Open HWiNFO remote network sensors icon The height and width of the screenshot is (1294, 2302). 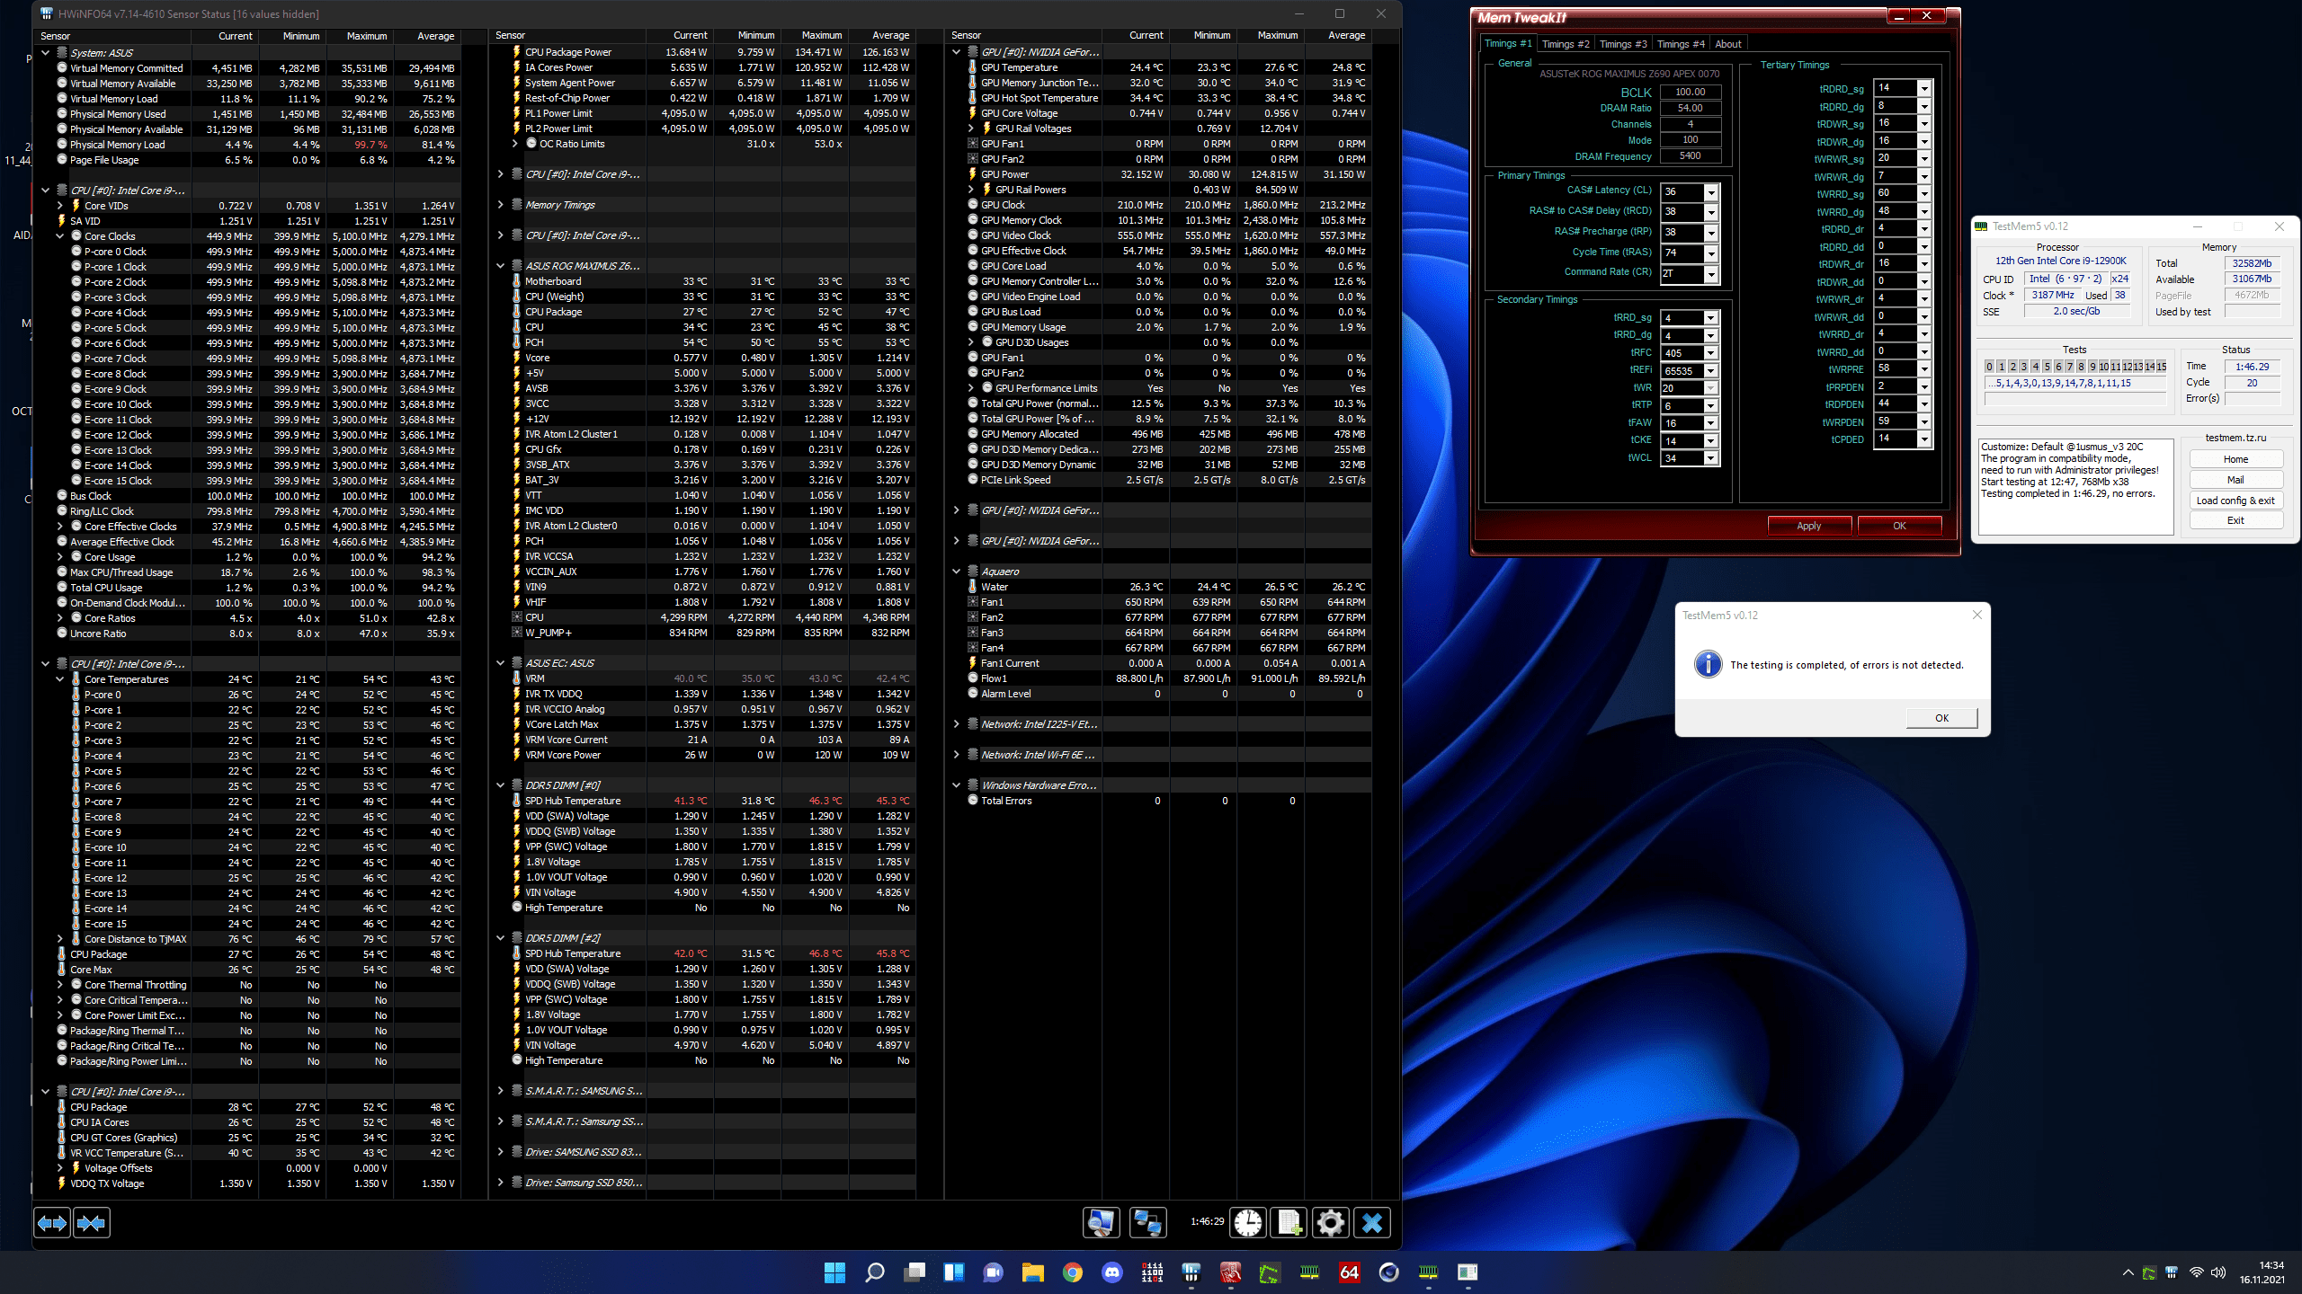tap(1148, 1223)
